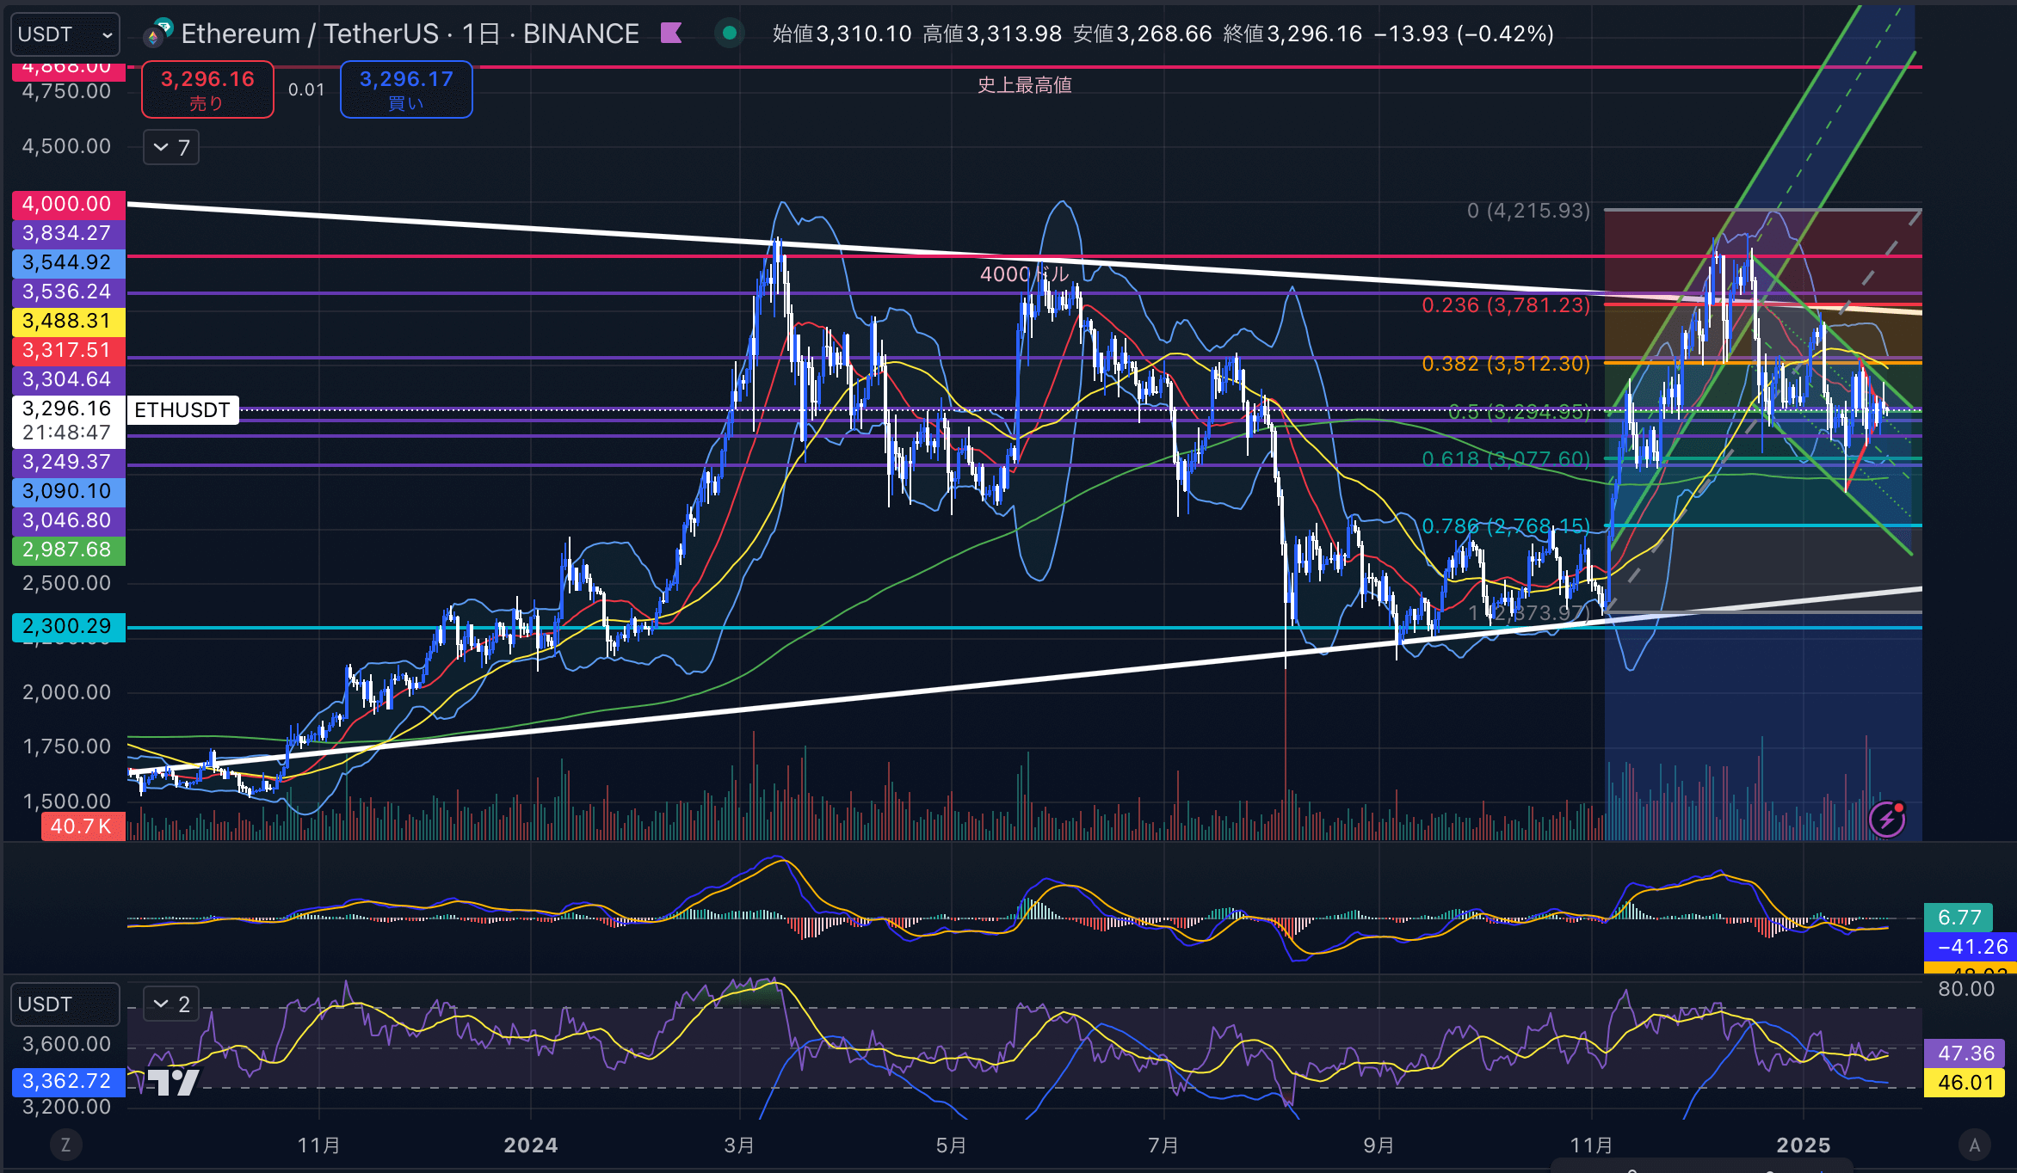Click the 3,544.92 price axis label
Viewport: 2017px width, 1173px height.
click(x=69, y=262)
